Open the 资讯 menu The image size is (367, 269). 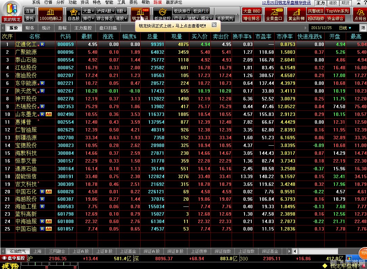pos(85,2)
